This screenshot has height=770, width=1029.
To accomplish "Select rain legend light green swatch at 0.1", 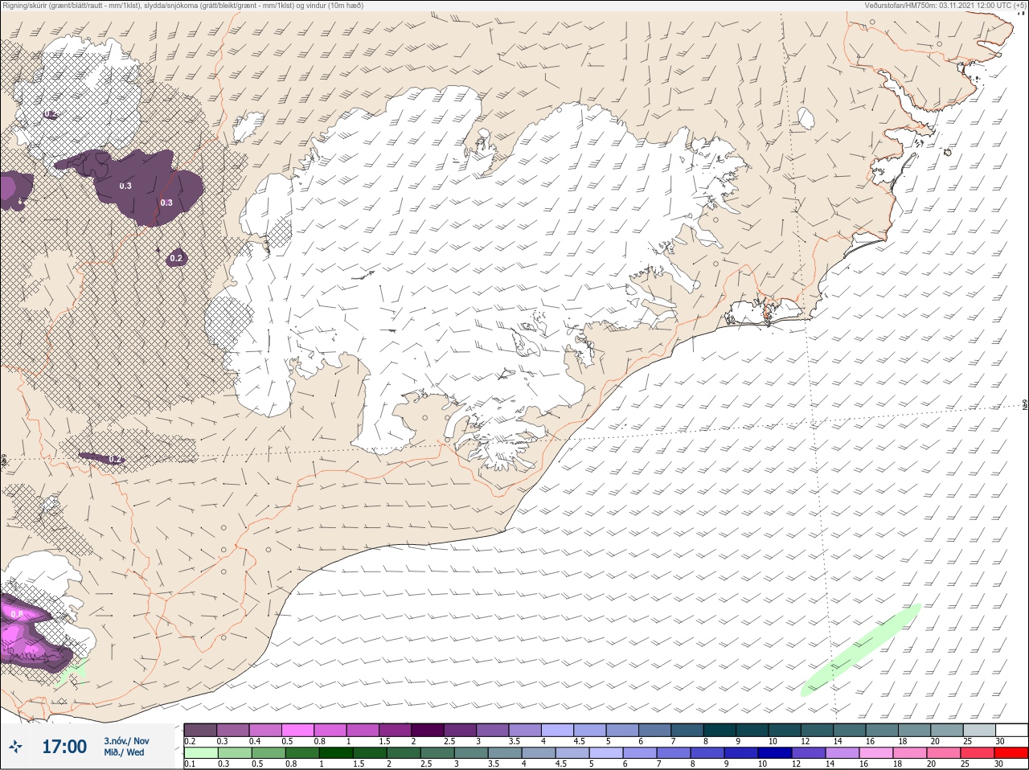I will [x=200, y=753].
